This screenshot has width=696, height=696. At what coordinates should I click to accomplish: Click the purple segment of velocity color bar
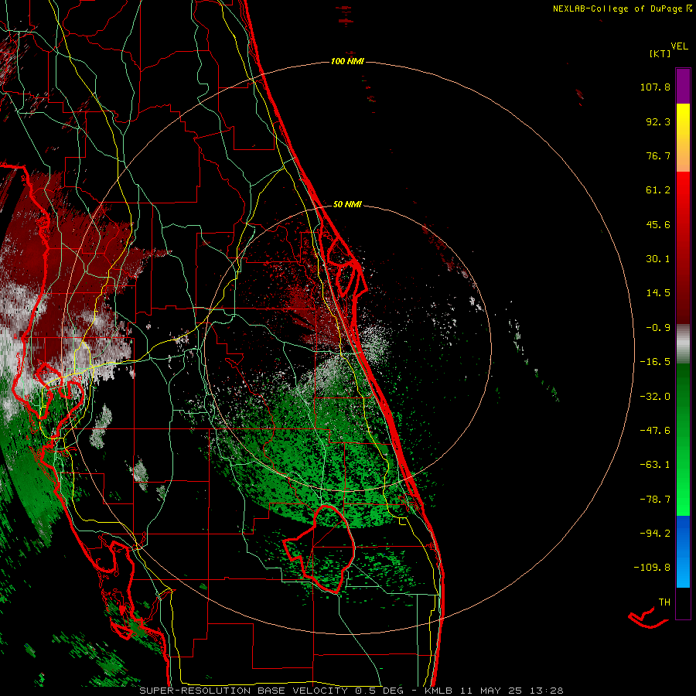pos(683,86)
